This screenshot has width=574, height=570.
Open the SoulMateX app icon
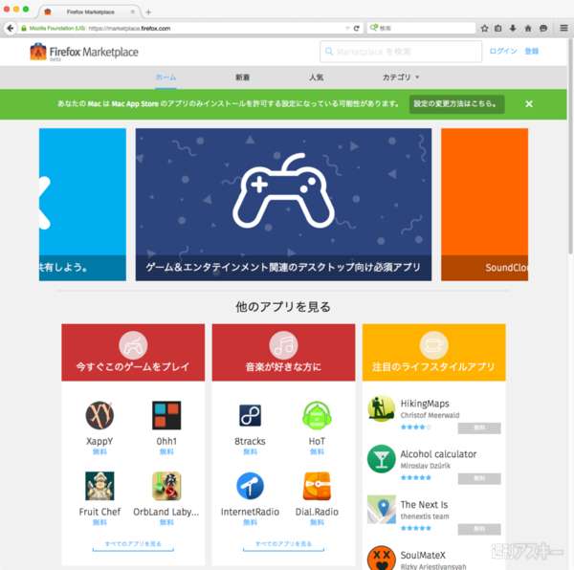382,559
